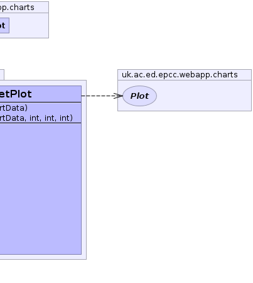Click the rtData, int, int, int) method
253x283 pixels.
pyautogui.click(x=36, y=118)
